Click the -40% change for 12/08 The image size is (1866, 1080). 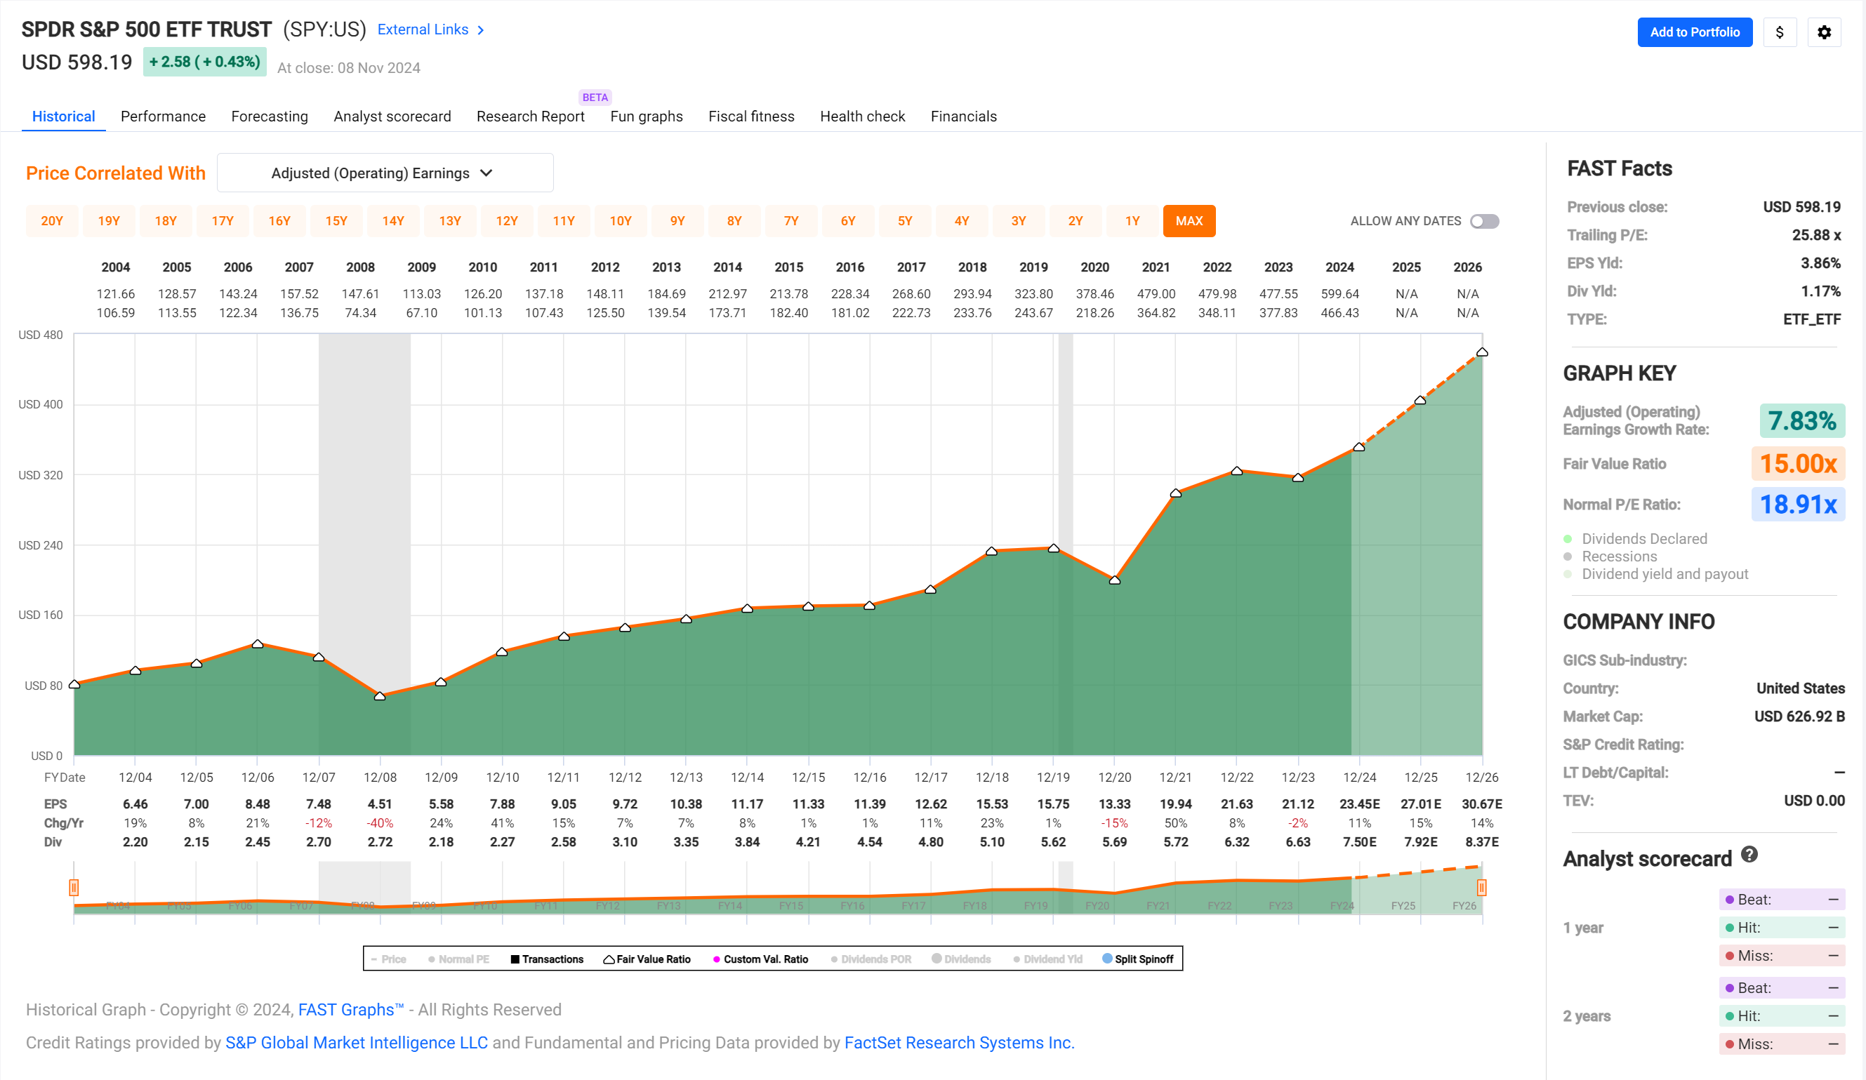(x=380, y=823)
